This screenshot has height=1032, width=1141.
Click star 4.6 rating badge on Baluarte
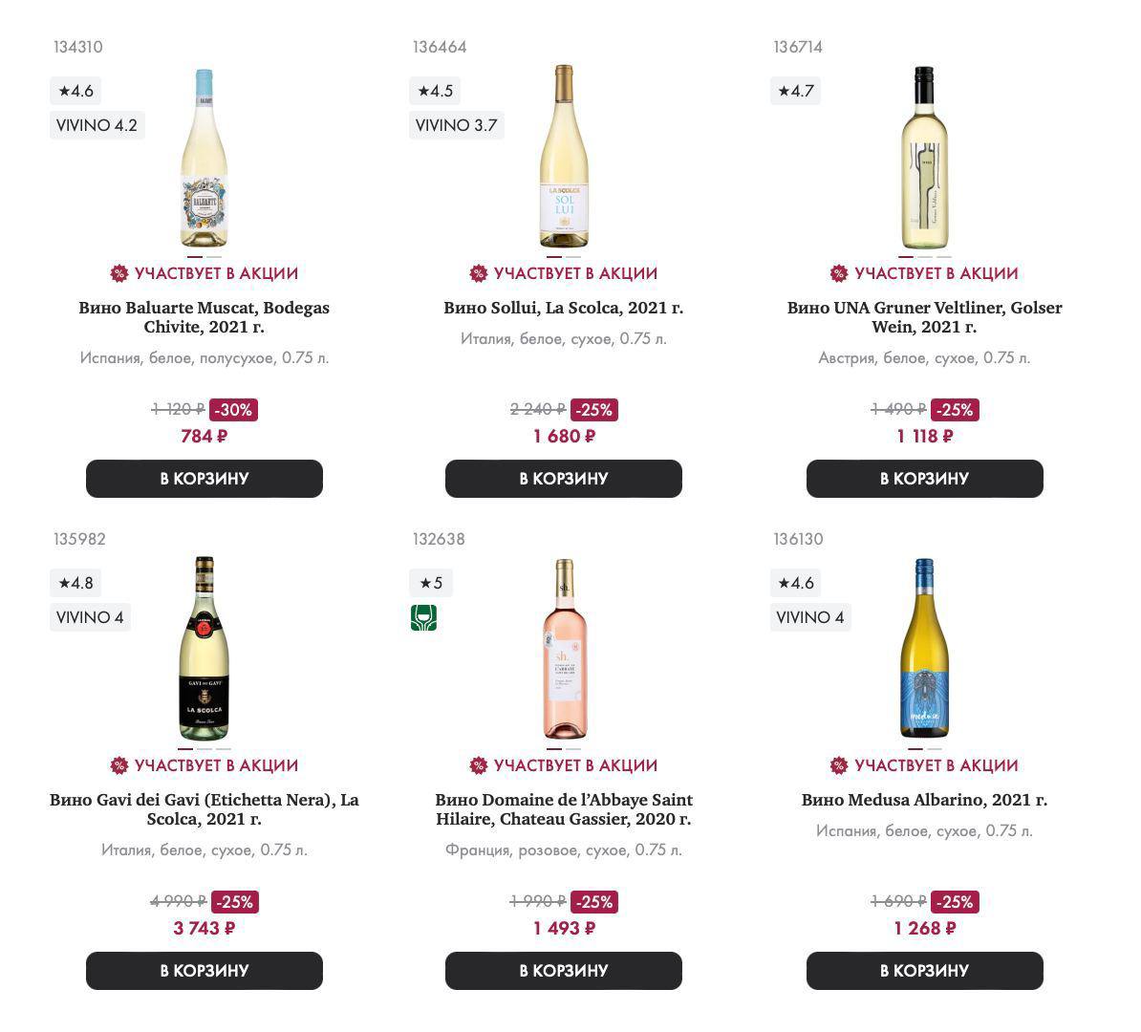point(75,91)
